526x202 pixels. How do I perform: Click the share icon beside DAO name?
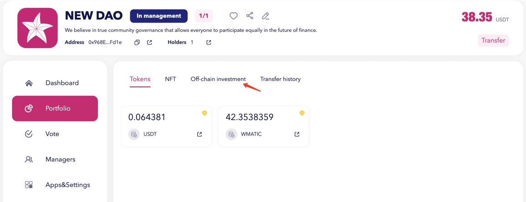pyautogui.click(x=250, y=15)
